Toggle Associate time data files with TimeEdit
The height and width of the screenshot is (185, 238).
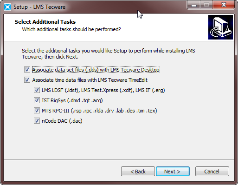(x=27, y=80)
